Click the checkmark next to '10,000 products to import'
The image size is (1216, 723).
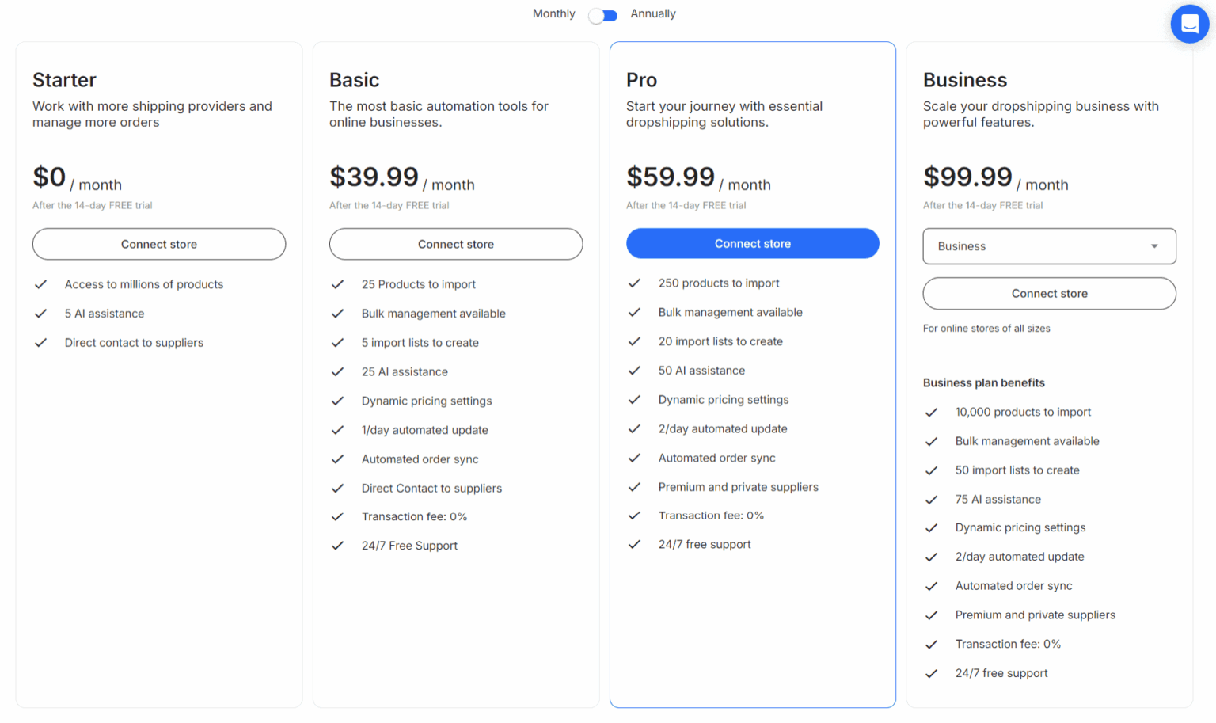pos(931,412)
